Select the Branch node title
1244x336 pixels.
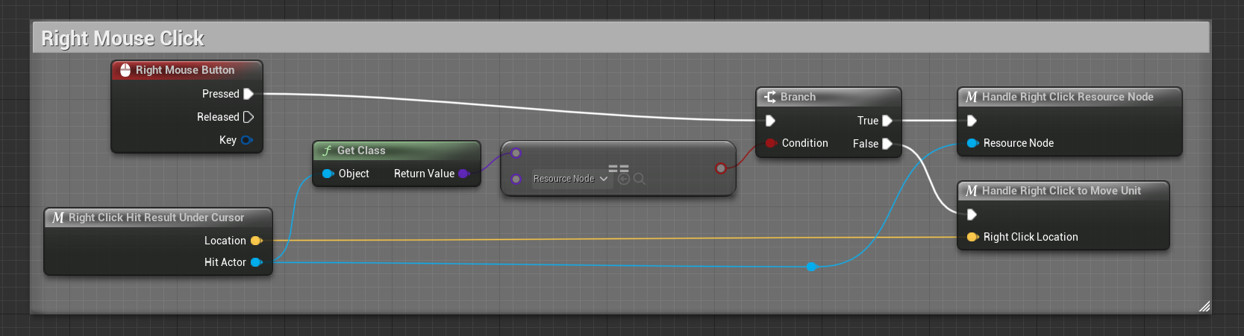[798, 97]
